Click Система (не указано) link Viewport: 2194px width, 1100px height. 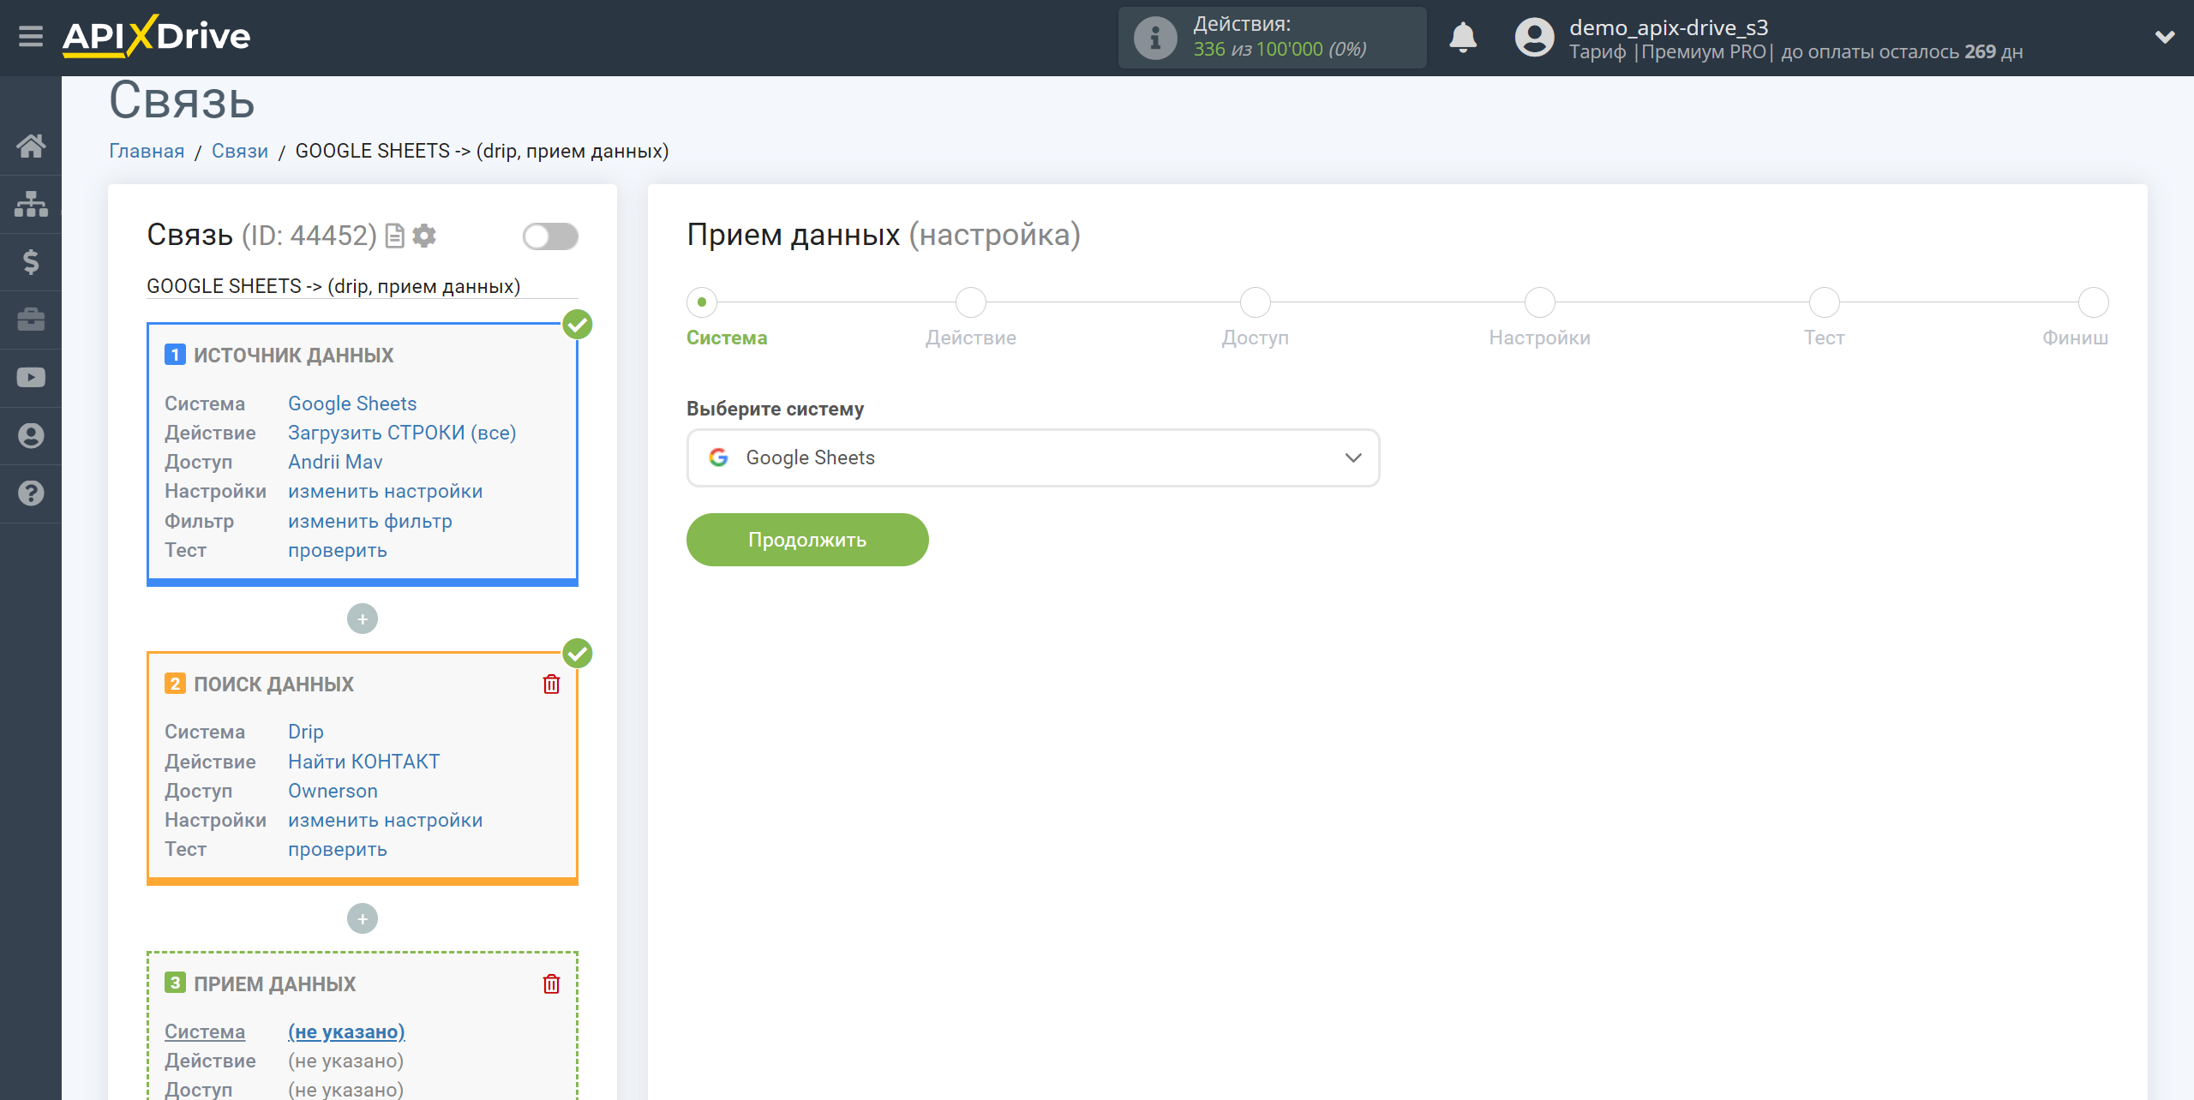(x=346, y=1031)
